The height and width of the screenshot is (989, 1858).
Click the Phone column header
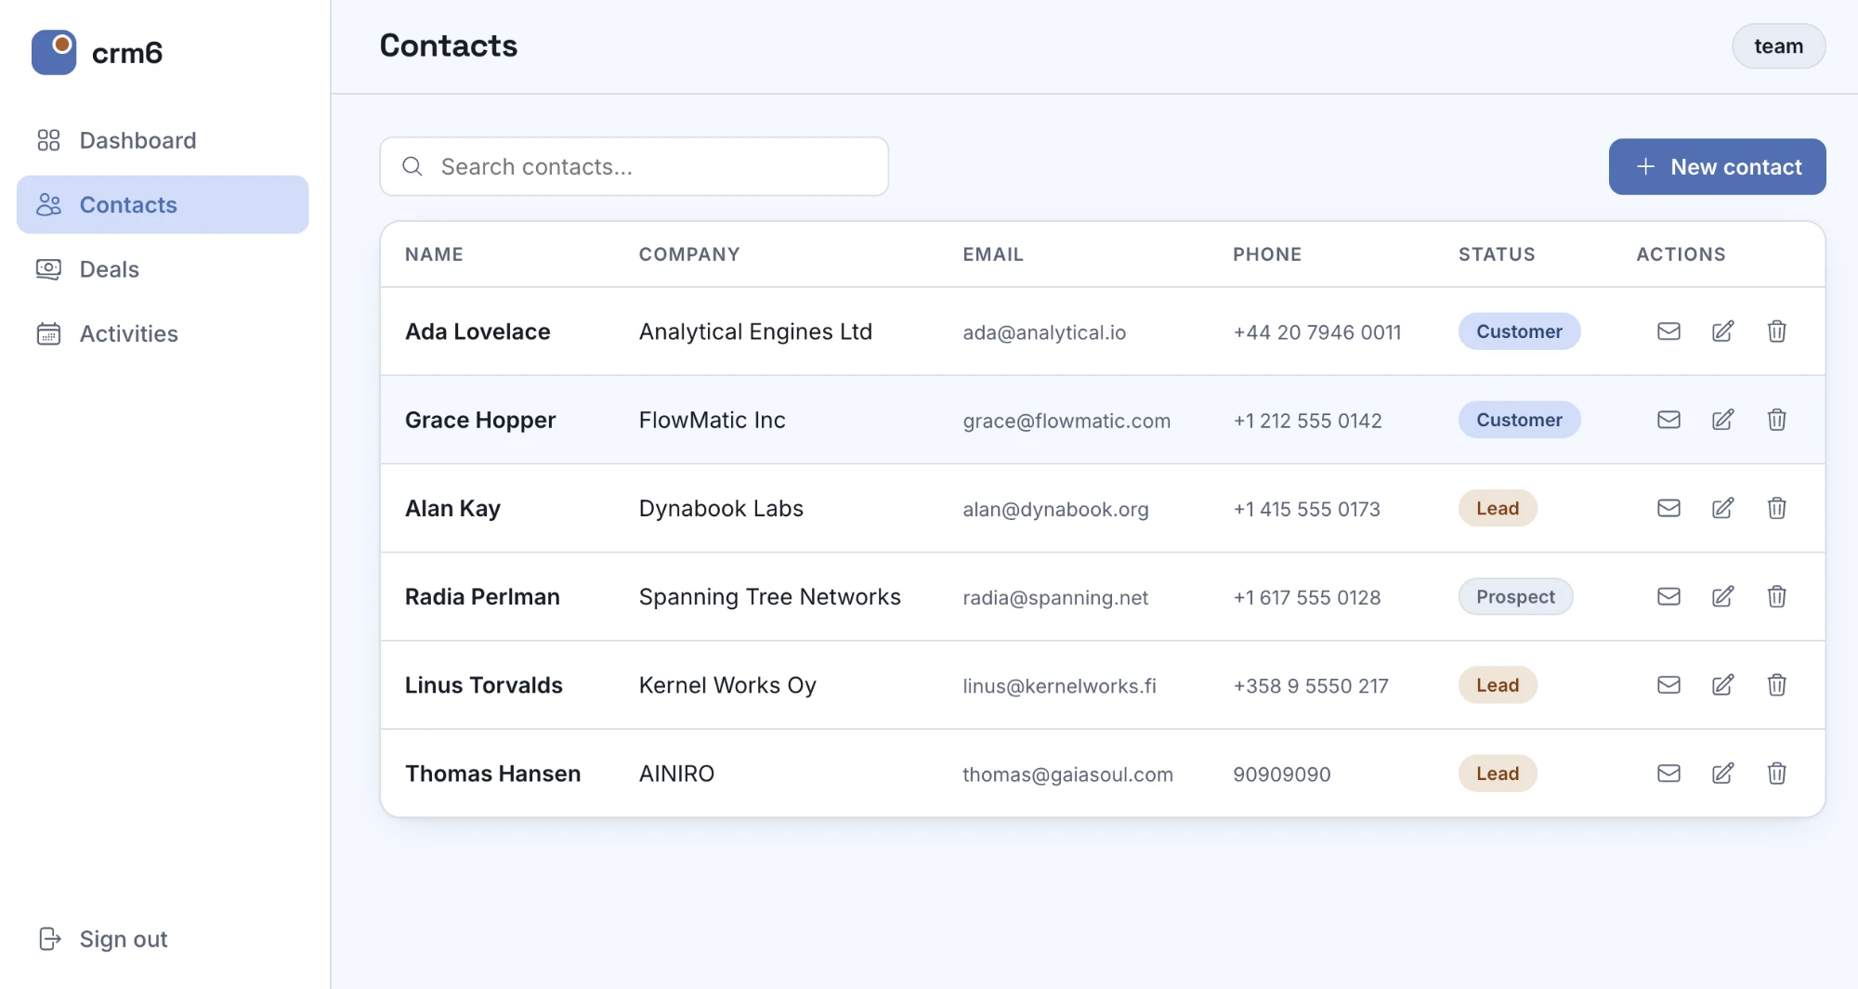pos(1267,254)
